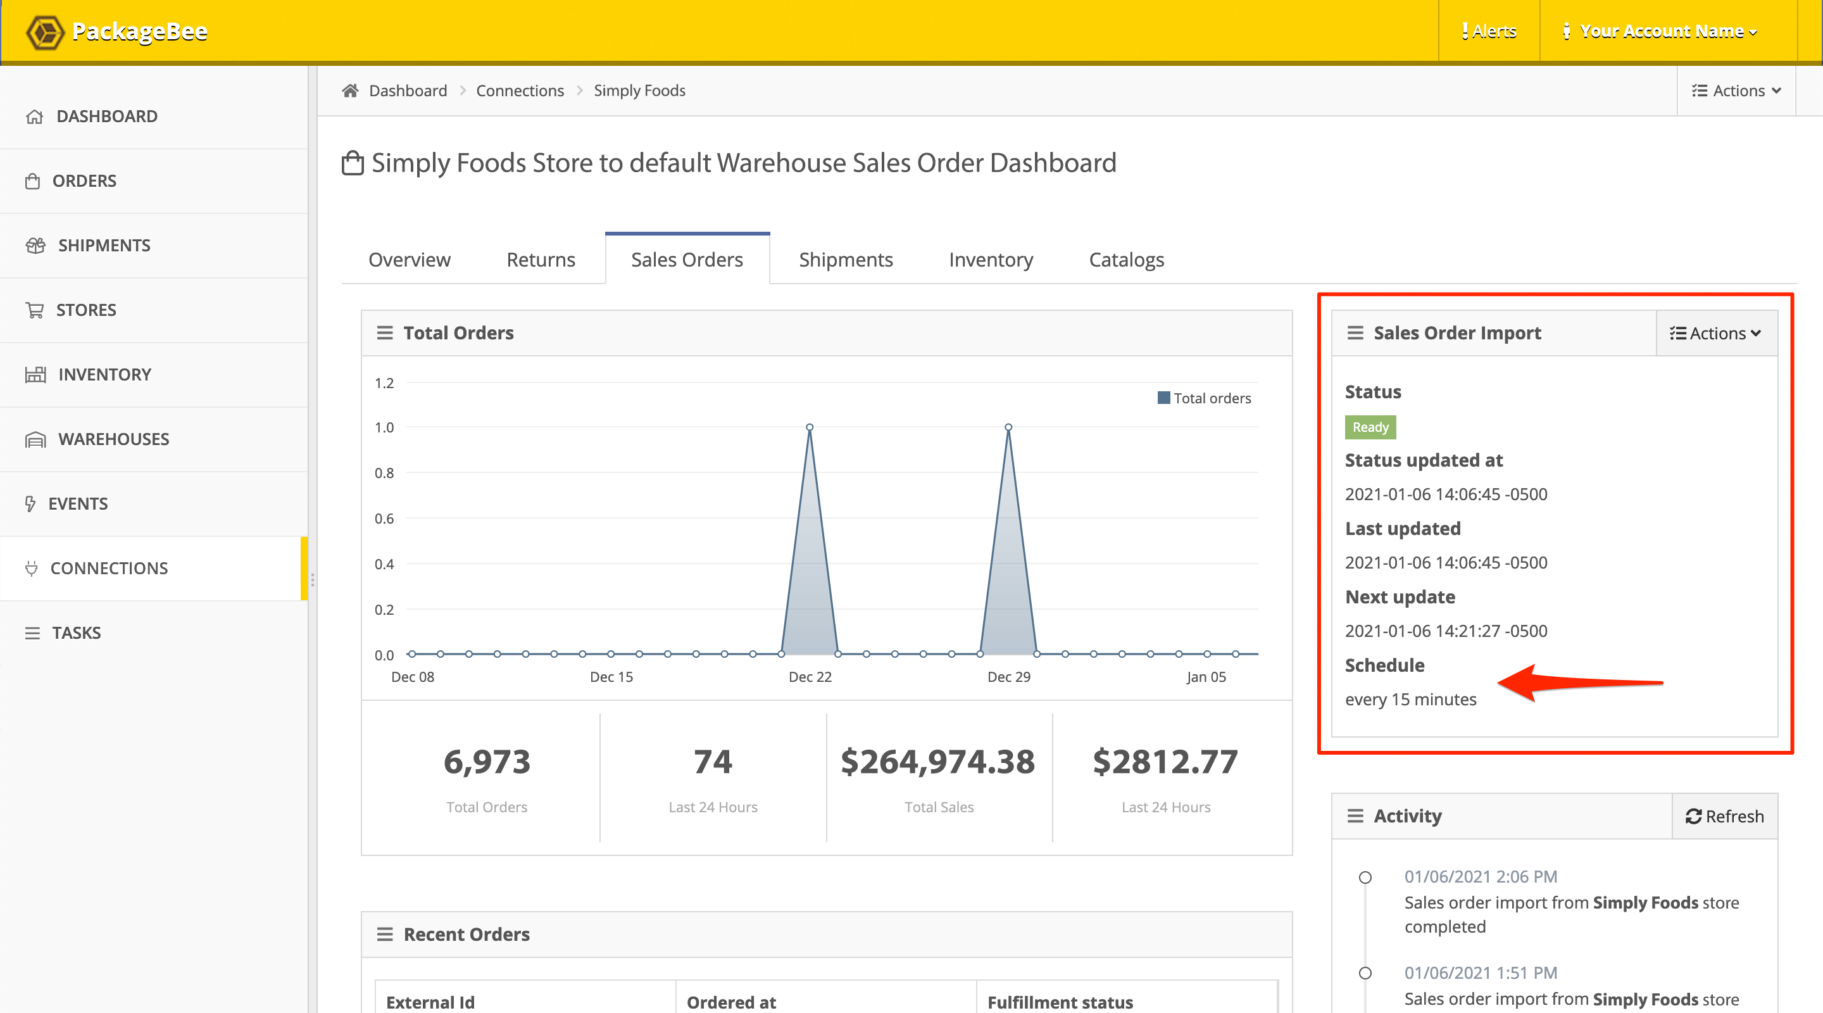Click the Shipments box icon in sidebar
The image size is (1823, 1013).
tap(35, 246)
